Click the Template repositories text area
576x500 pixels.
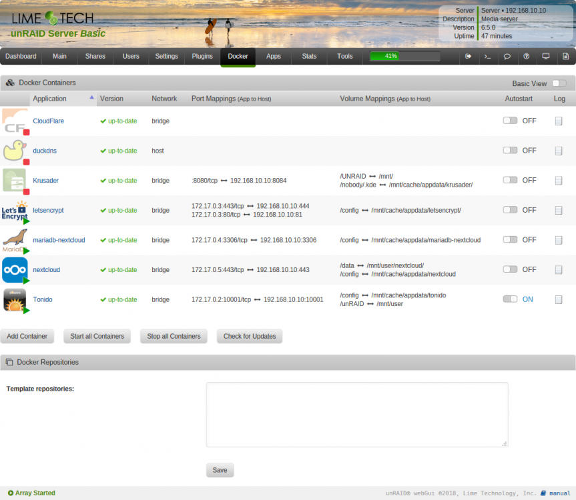(x=357, y=415)
